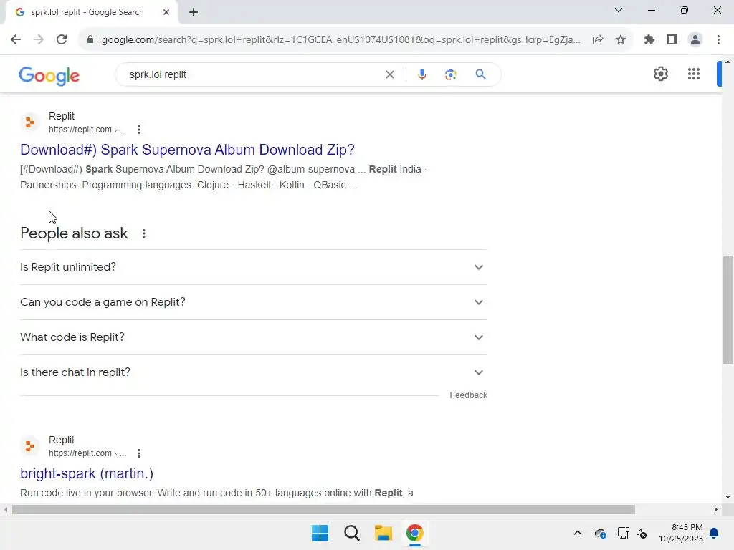734x550 pixels.
Task: Click the forward navigation arrow
Action: click(39, 40)
